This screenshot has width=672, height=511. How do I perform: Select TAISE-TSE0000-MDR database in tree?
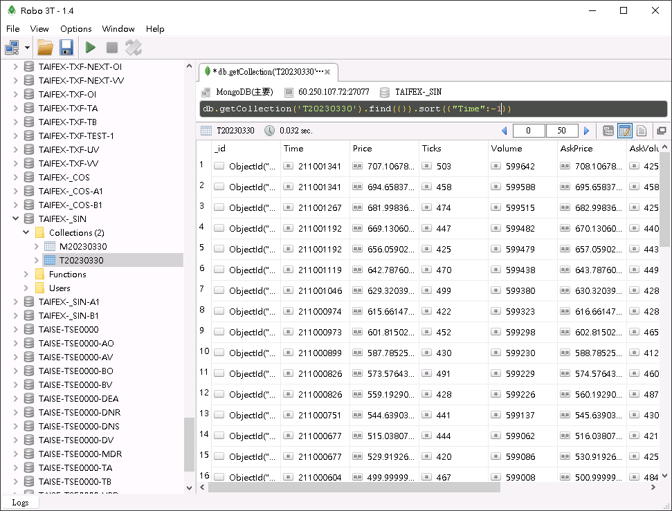click(80, 454)
